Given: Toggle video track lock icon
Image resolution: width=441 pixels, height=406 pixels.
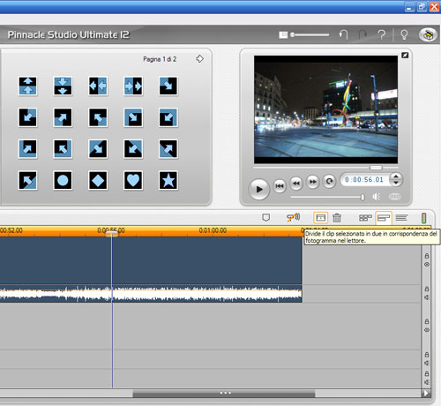Looking at the screenshot, I should (427, 256).
